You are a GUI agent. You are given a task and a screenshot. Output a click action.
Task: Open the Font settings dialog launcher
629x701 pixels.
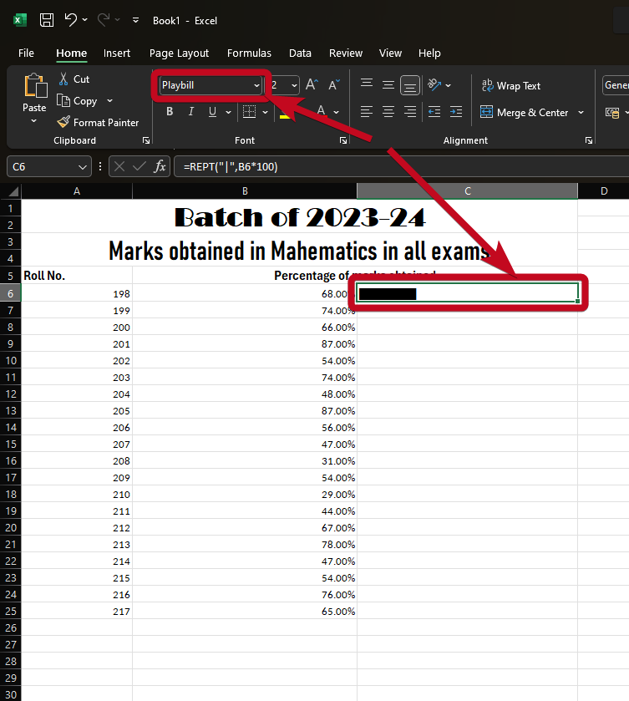tap(342, 140)
